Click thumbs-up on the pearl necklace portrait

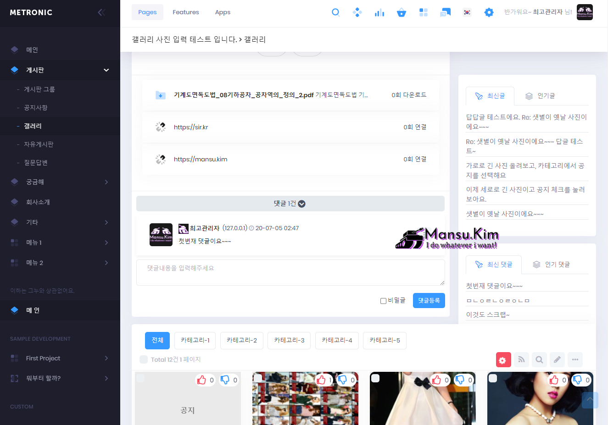554,380
